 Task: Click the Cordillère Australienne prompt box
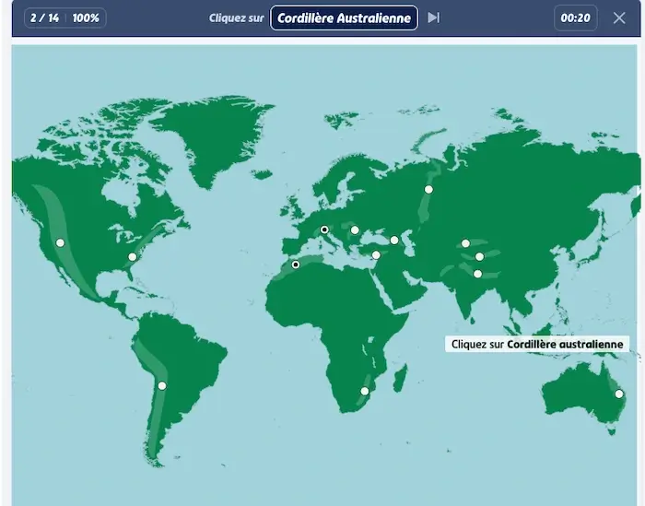(x=343, y=18)
